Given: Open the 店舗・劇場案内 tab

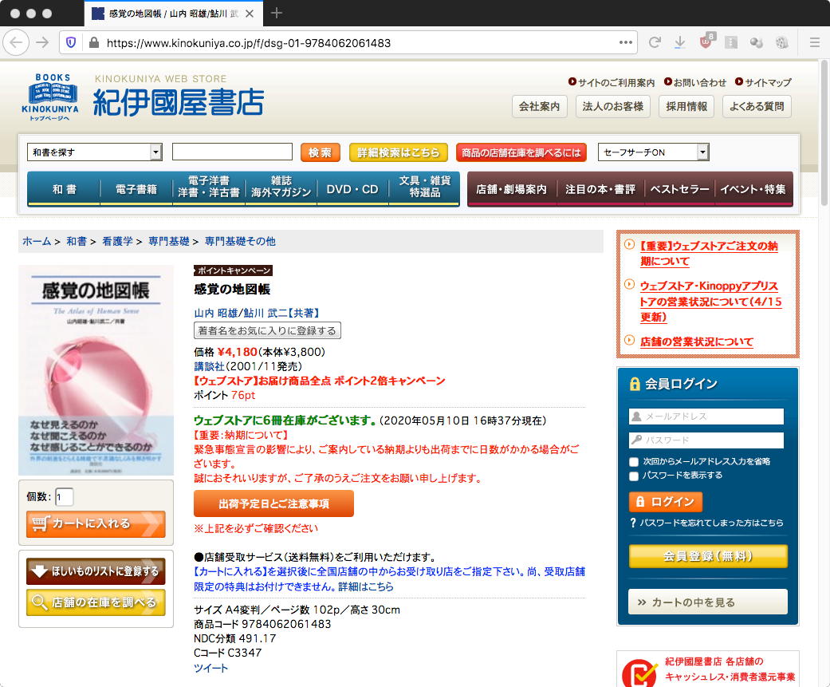Looking at the screenshot, I should coord(511,189).
